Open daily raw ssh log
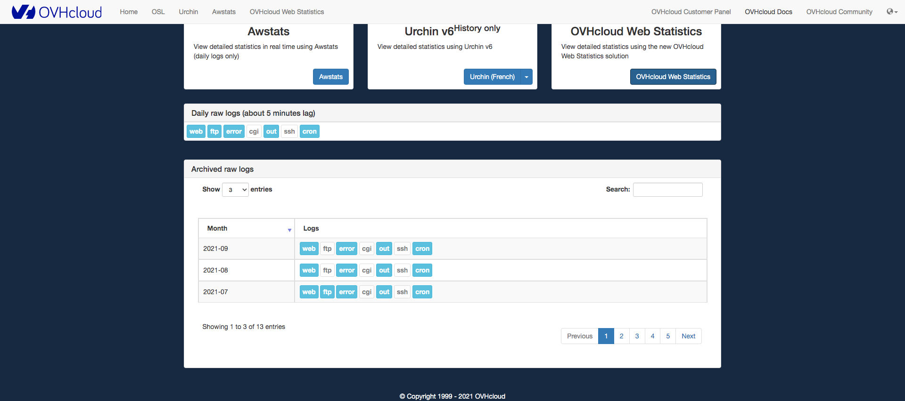This screenshot has width=905, height=401. pos(289,131)
